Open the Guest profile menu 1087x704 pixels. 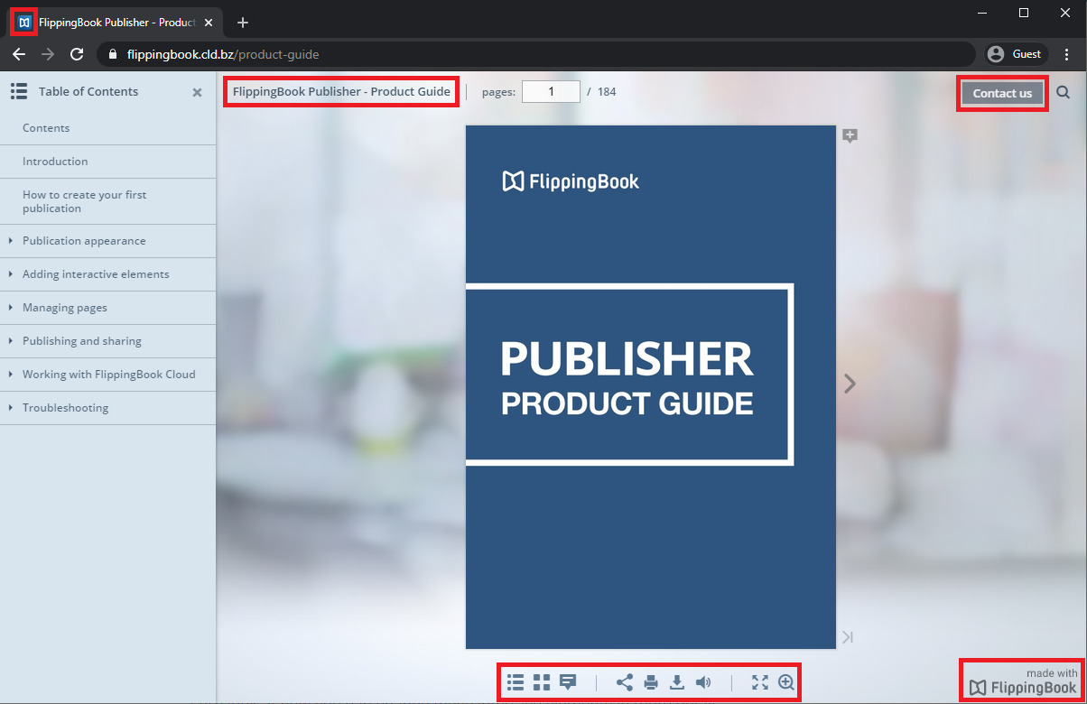(1017, 54)
